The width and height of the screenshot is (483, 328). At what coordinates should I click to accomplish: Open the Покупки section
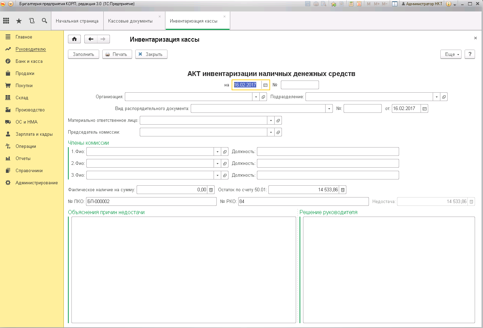24,85
